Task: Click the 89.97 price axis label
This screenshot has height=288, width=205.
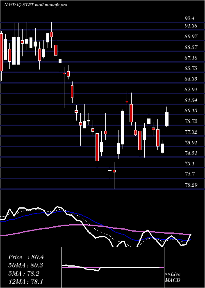Action: tap(191, 37)
